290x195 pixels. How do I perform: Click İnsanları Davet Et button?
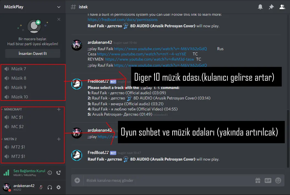[32, 53]
